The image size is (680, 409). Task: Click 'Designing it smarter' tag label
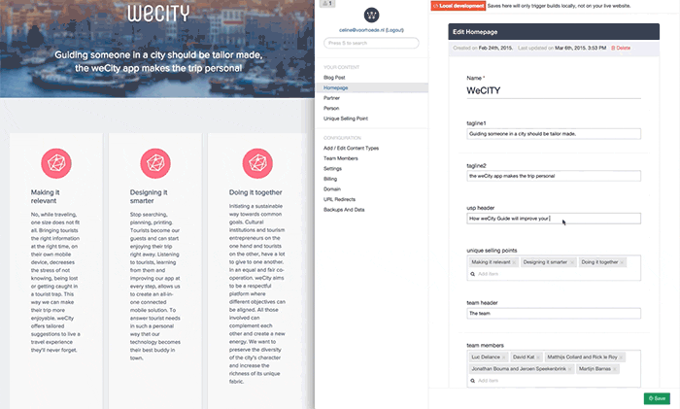(545, 262)
